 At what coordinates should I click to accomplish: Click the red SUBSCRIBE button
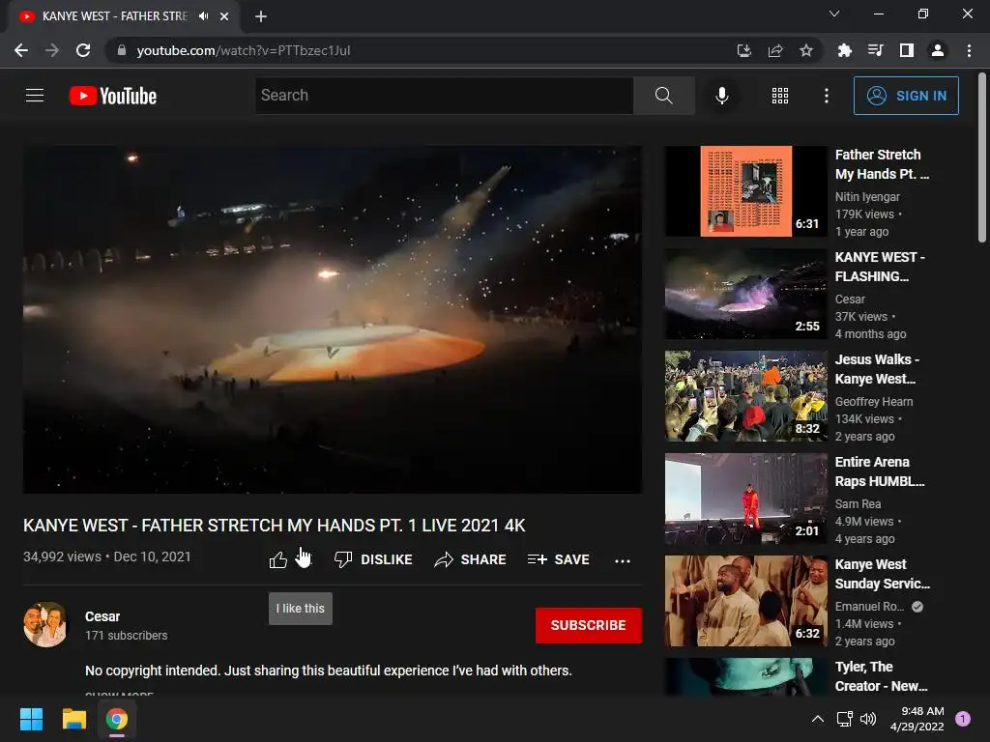pos(589,625)
